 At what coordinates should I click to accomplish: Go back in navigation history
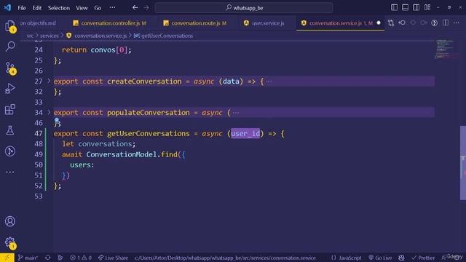(x=135, y=8)
